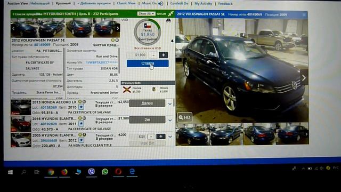Mute the auction music speaker icon
The width and height of the screenshot is (341, 192).
[161, 4]
